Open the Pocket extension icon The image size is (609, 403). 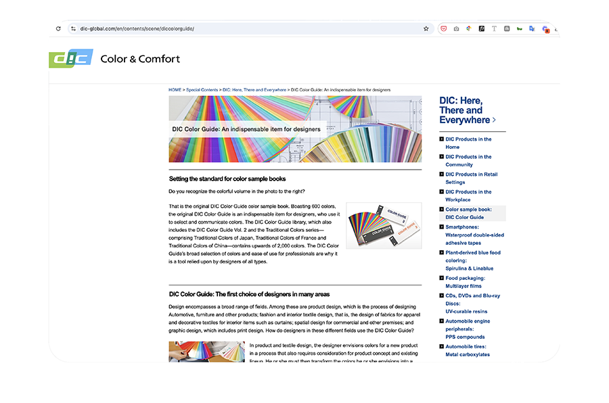[444, 29]
